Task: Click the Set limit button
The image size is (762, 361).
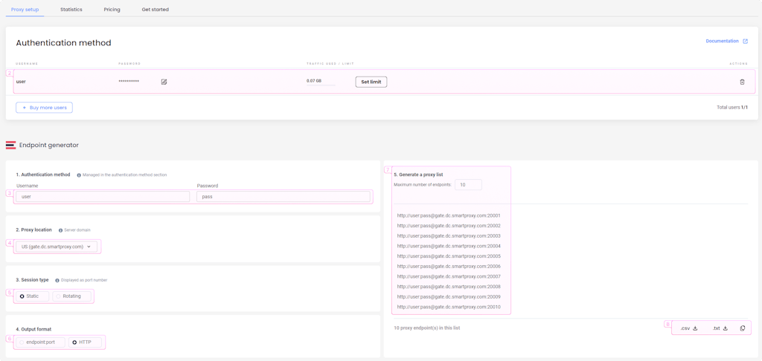Action: 371,82
